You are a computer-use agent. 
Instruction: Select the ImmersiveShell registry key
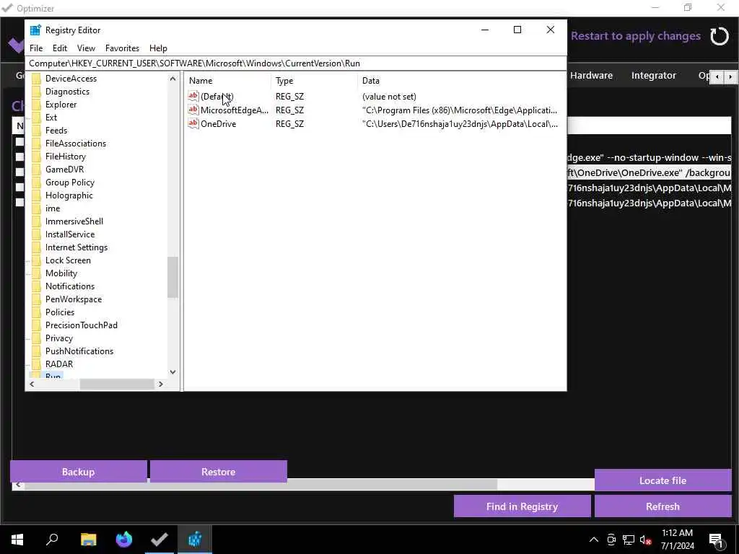74,221
